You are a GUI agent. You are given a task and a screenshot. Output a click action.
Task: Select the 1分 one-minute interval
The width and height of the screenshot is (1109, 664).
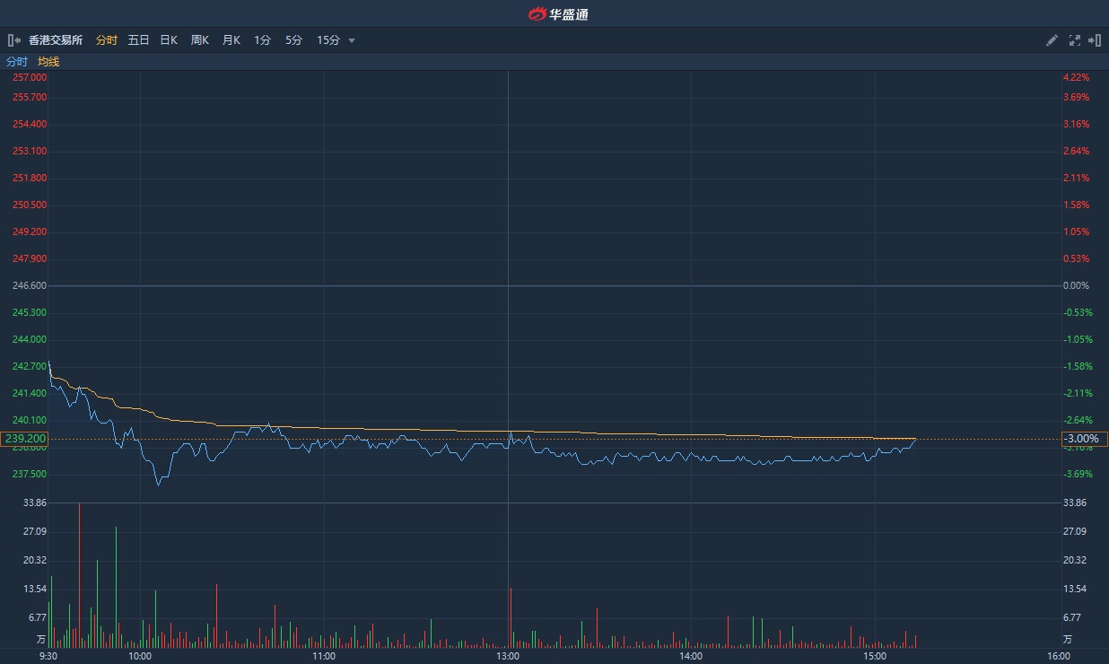point(262,40)
